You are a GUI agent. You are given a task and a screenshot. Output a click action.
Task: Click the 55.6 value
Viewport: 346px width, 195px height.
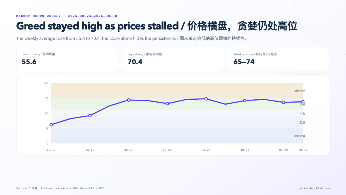pyautogui.click(x=29, y=62)
